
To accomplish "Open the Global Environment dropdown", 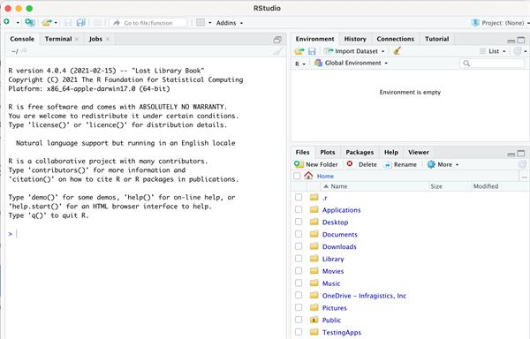I will point(351,64).
